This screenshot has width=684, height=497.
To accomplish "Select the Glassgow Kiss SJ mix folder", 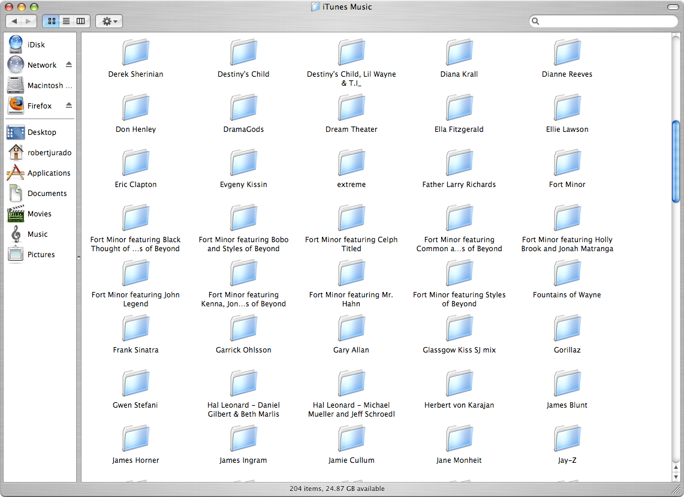I will (x=459, y=335).
